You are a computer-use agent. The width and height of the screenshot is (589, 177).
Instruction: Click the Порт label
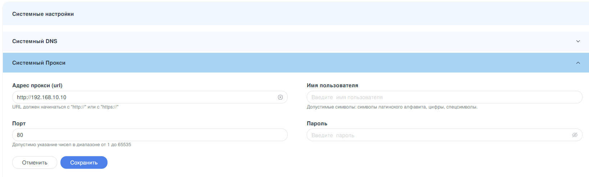(x=19, y=124)
